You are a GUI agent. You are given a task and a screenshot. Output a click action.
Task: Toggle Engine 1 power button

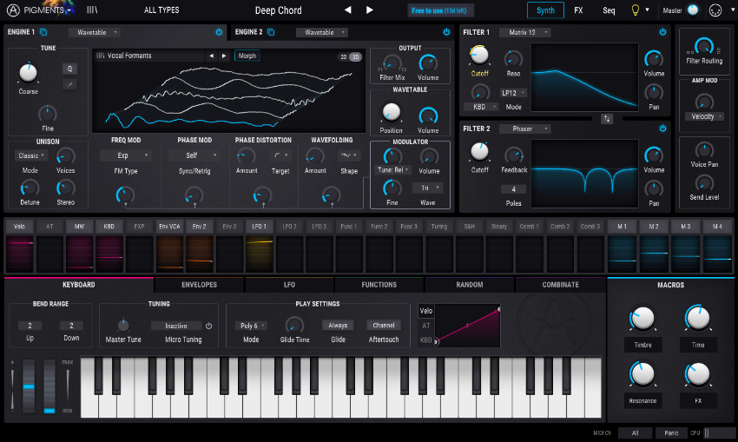point(219,32)
